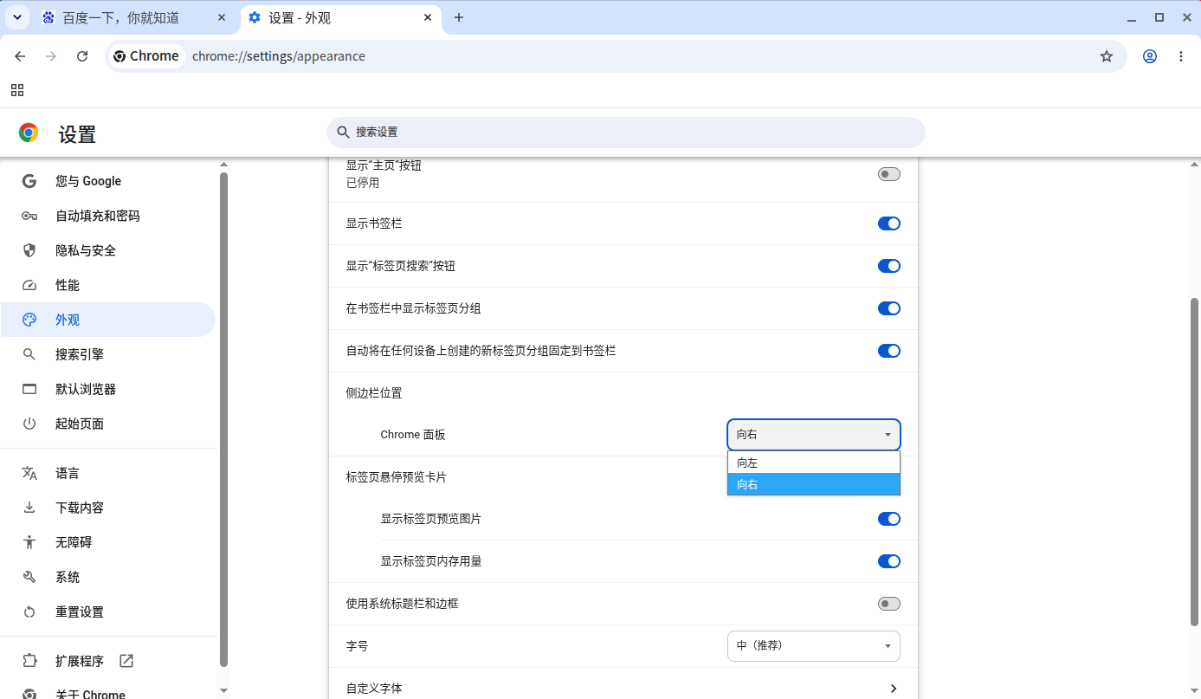This screenshot has width=1201, height=699.
Task: Open Chrome's three-dot menu
Action: pyautogui.click(x=1181, y=56)
